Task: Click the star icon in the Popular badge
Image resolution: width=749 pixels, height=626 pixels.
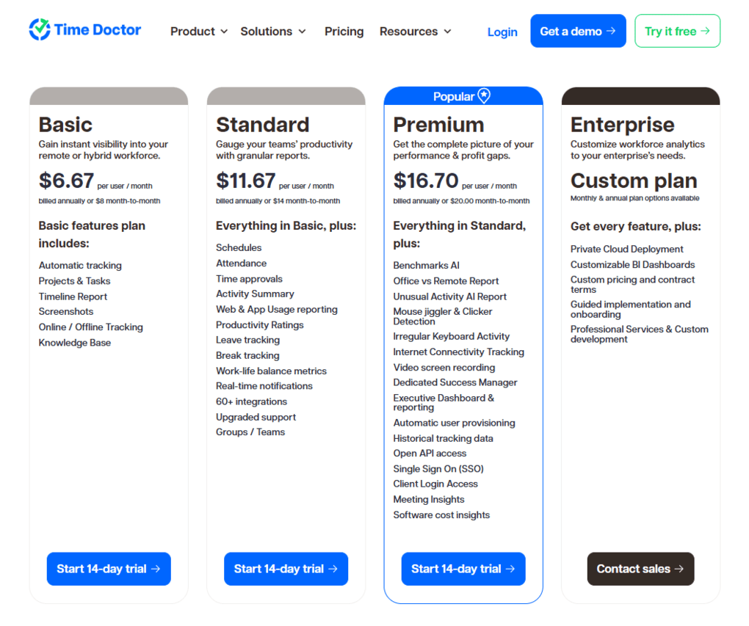Action: 485,96
